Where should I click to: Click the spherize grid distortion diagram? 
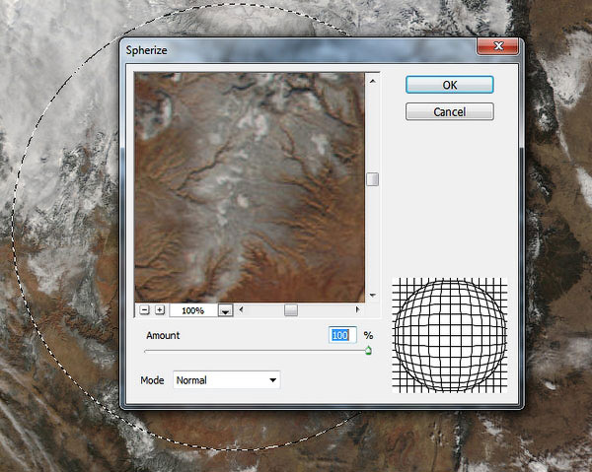coord(449,335)
